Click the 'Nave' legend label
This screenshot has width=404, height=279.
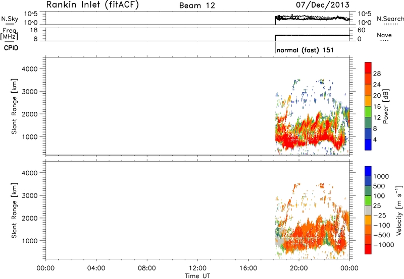[384, 35]
